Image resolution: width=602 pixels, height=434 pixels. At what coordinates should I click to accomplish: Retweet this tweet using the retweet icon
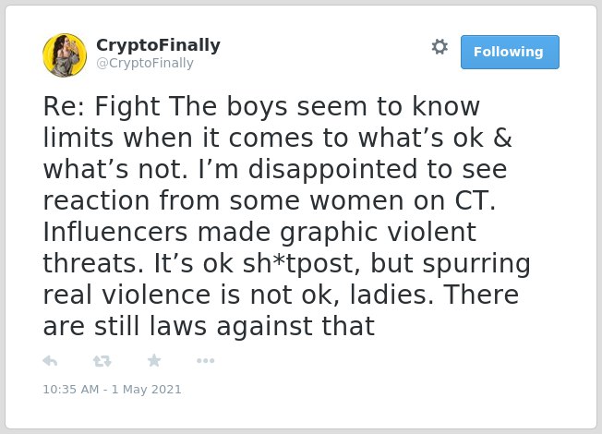click(x=102, y=361)
